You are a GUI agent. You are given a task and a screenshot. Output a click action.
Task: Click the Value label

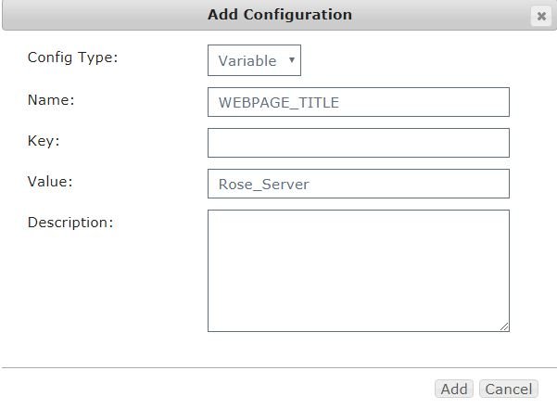[x=50, y=182]
